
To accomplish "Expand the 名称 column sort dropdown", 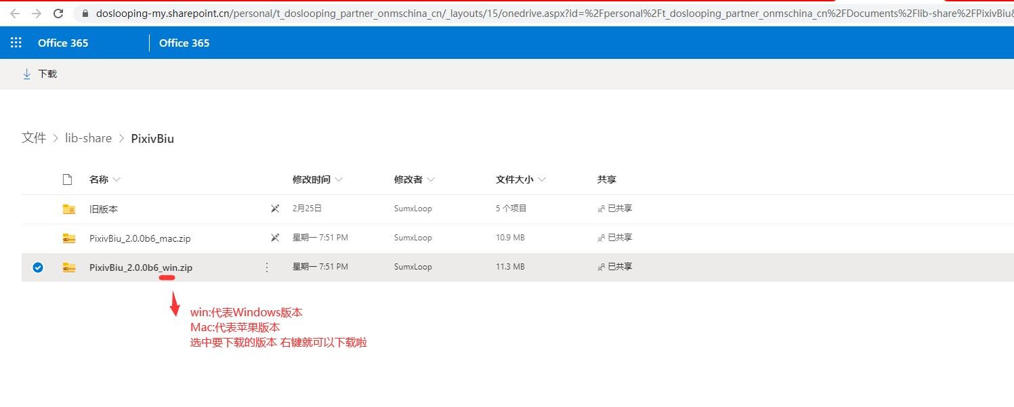I will coord(117,180).
